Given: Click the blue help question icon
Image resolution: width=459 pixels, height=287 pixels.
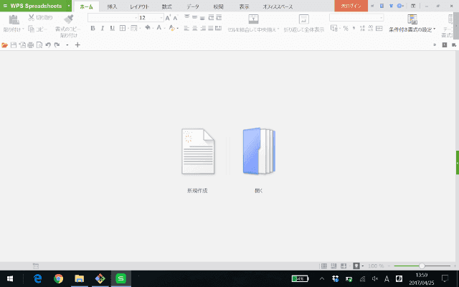Looking at the screenshot, I should pyautogui.click(x=399, y=6).
